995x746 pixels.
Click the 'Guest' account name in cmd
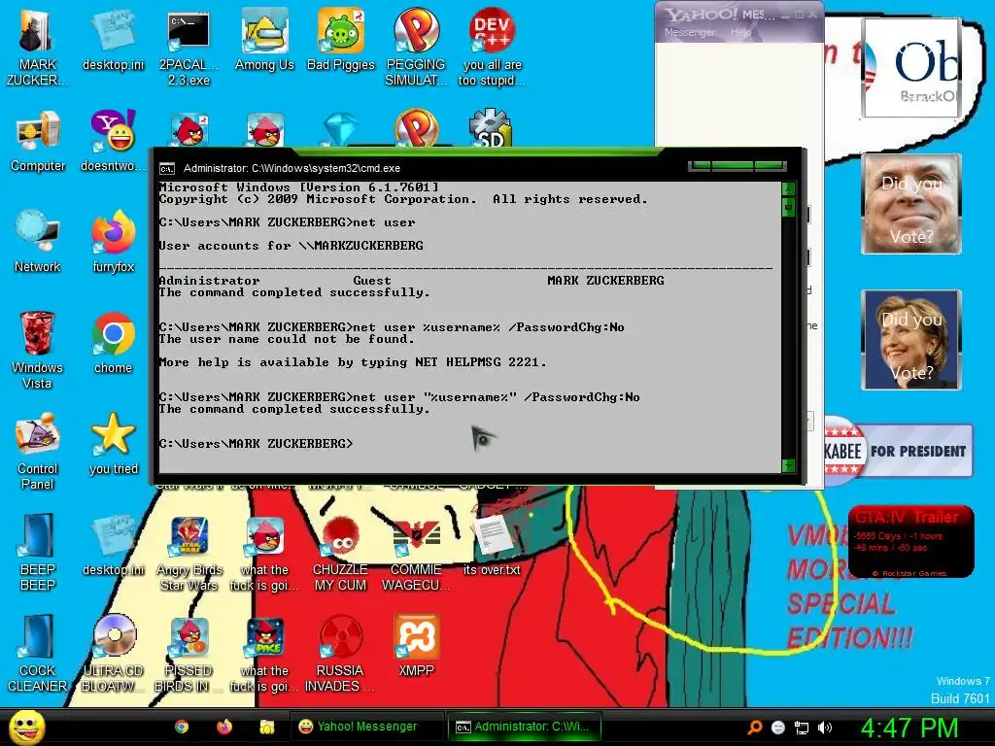point(372,281)
